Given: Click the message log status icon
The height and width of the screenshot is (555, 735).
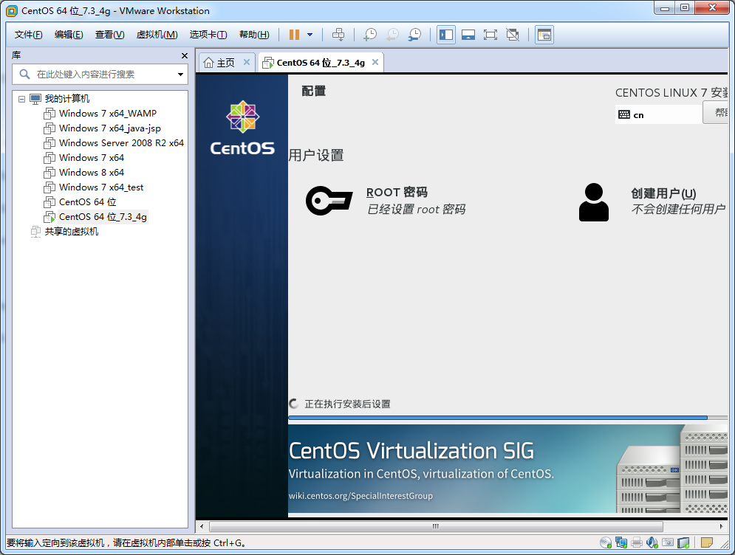Looking at the screenshot, I should tap(706, 543).
